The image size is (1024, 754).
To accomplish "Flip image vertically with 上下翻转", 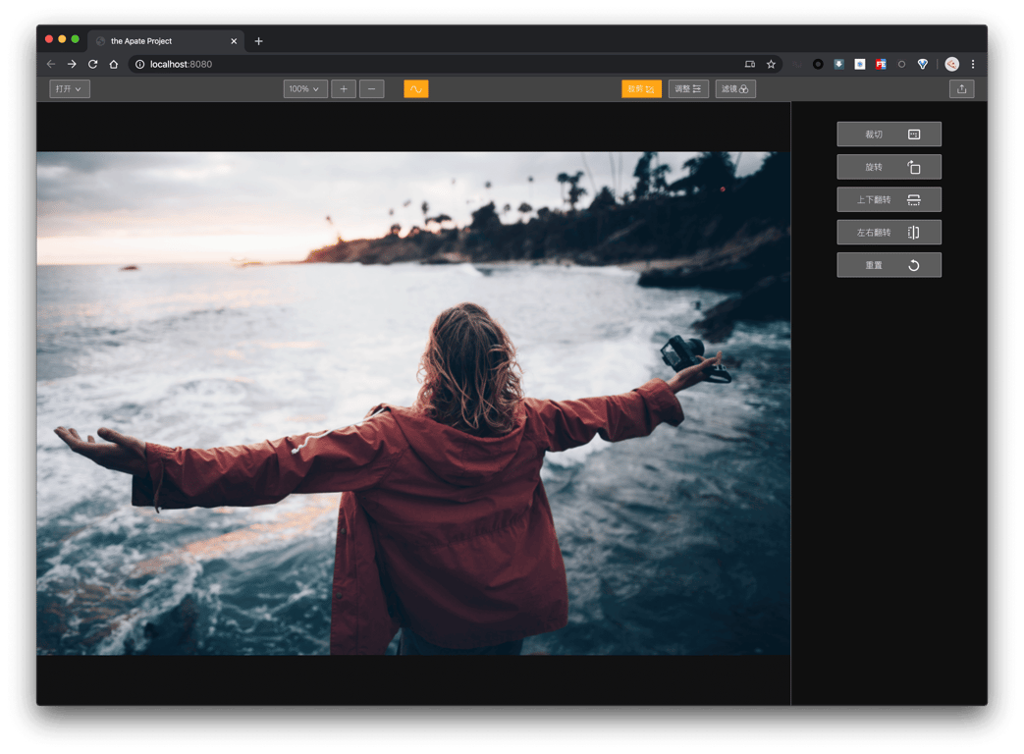I will (889, 200).
